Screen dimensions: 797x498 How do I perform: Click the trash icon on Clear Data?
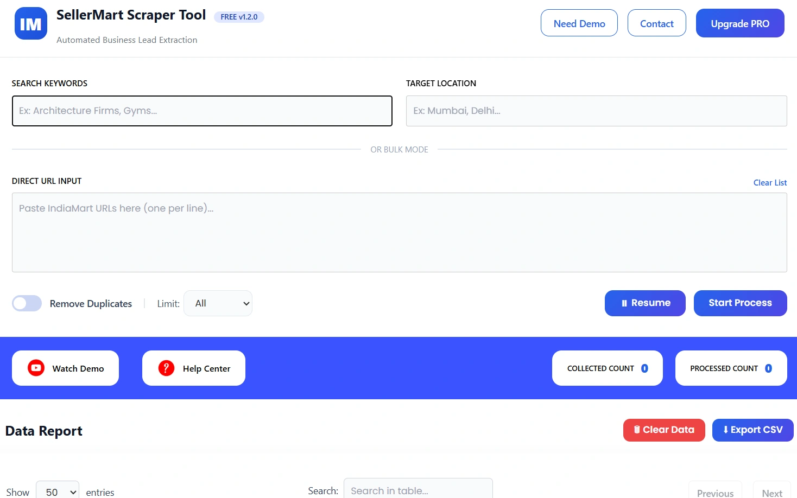(x=637, y=430)
